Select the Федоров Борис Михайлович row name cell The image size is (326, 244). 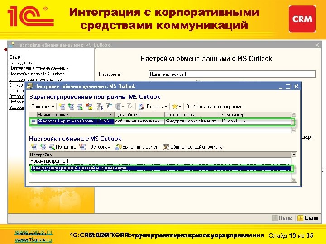click(76, 121)
